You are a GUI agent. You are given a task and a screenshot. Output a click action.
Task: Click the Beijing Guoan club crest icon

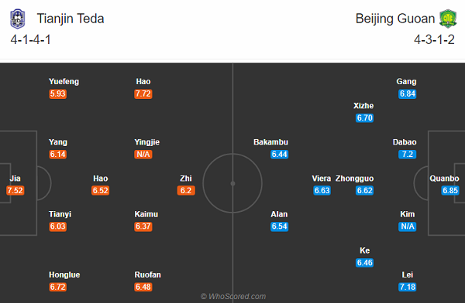[x=448, y=19]
